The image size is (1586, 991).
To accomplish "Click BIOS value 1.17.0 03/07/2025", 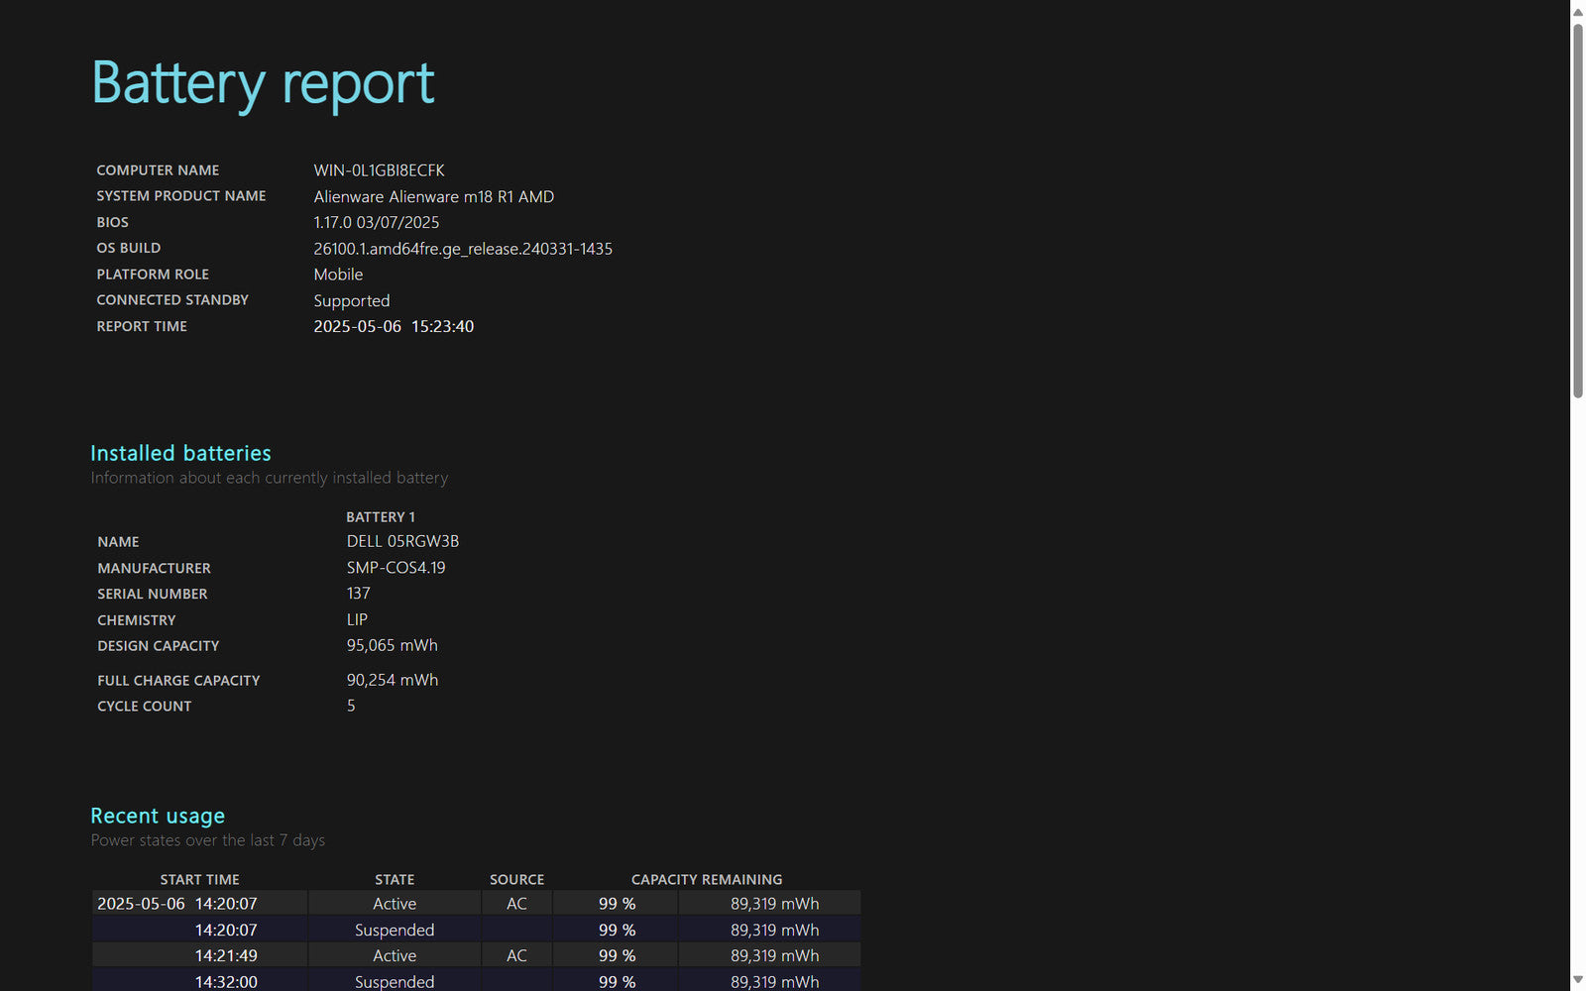I will pos(376,222).
